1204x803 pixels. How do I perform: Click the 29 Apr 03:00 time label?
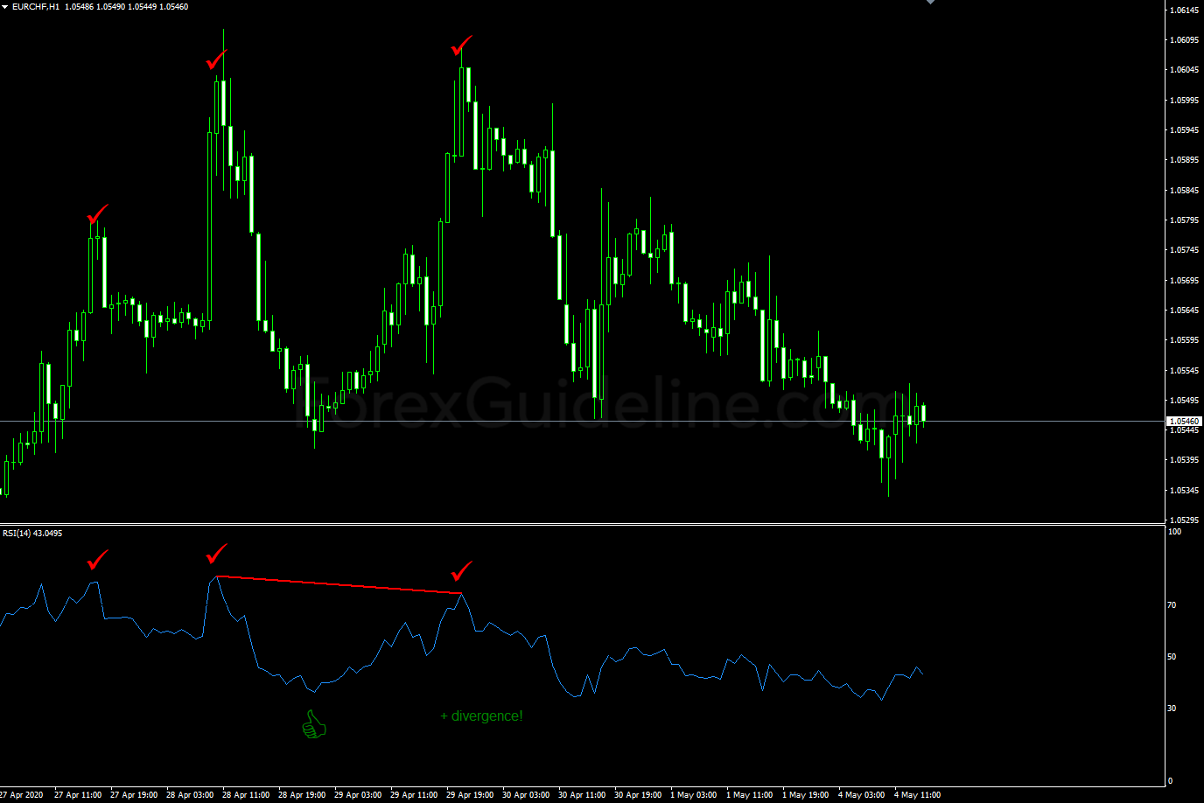358,795
